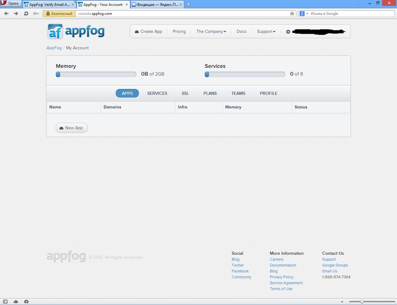Click the Google search engine icon

(x=302, y=14)
